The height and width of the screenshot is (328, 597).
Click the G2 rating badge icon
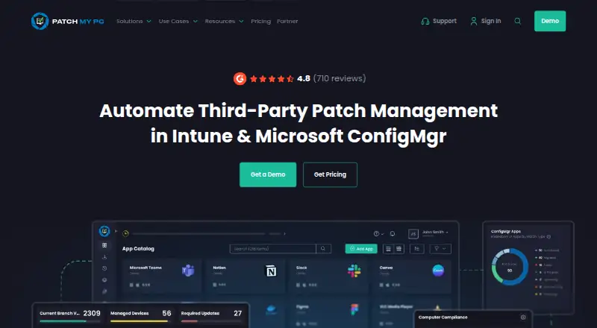[x=240, y=79]
